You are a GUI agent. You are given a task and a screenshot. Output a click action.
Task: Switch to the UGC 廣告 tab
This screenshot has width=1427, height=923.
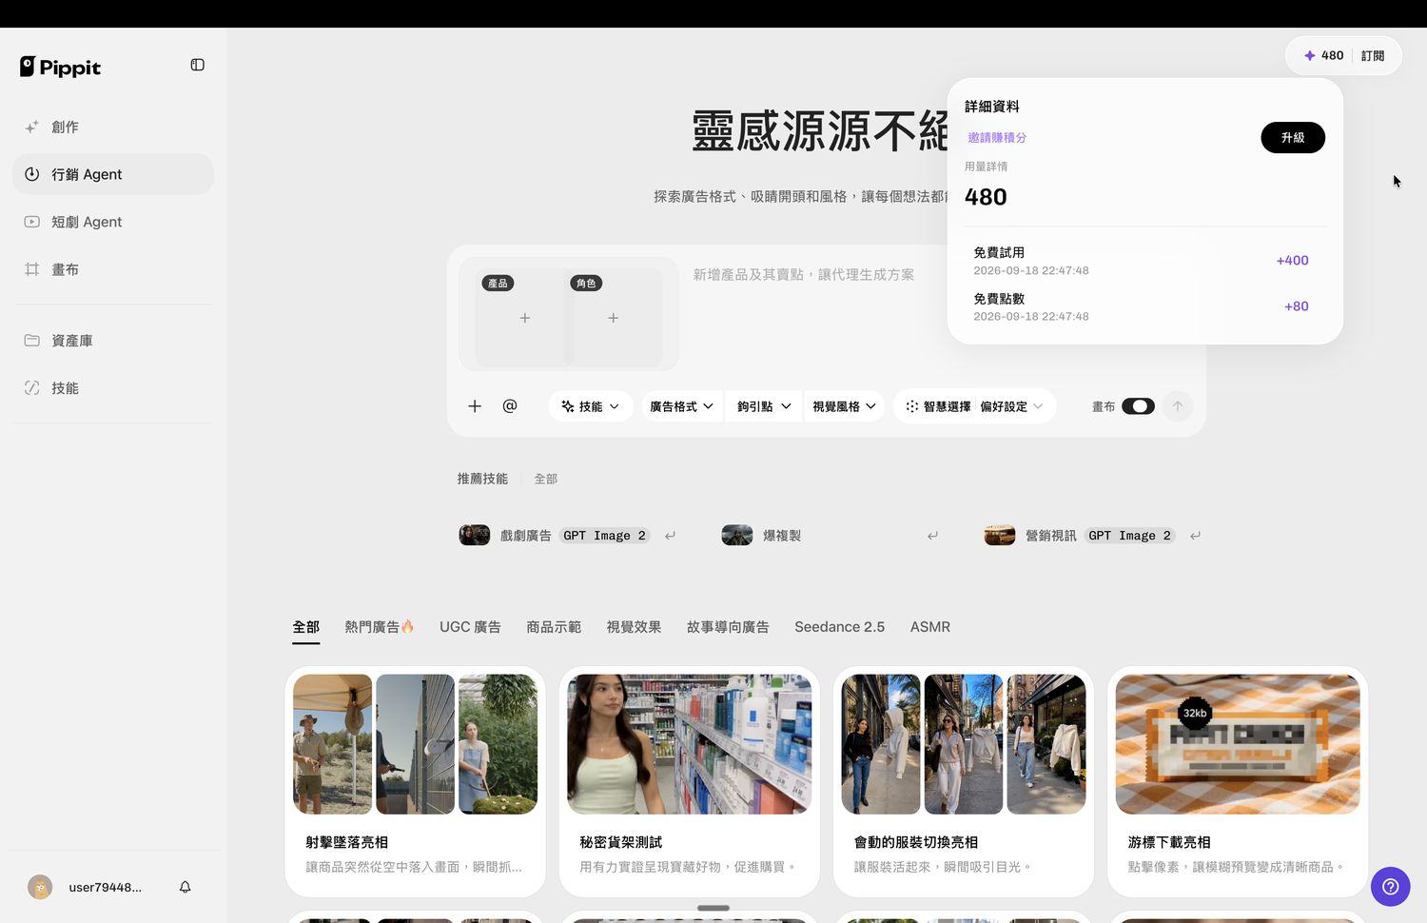(470, 627)
